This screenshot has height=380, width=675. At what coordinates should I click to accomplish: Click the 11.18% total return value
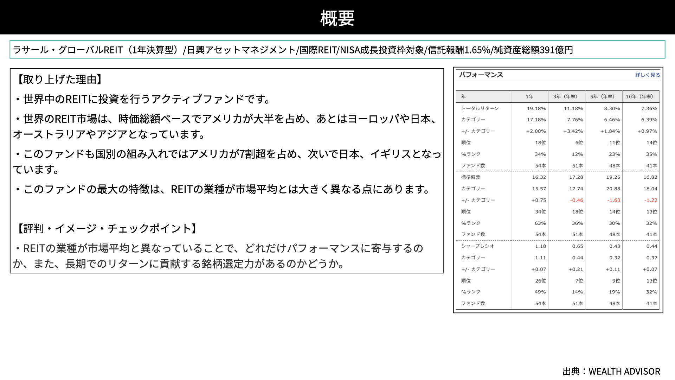point(573,108)
